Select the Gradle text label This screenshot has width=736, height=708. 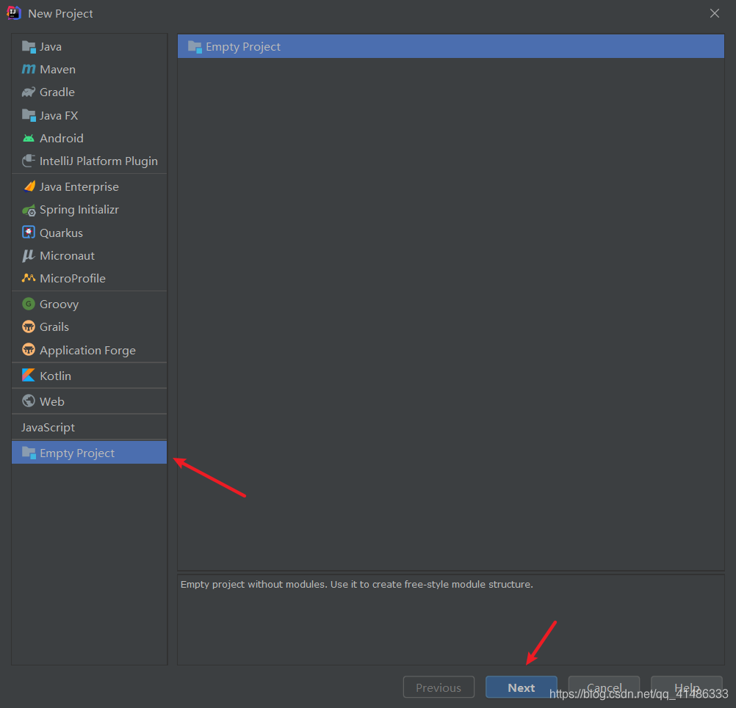click(x=57, y=92)
